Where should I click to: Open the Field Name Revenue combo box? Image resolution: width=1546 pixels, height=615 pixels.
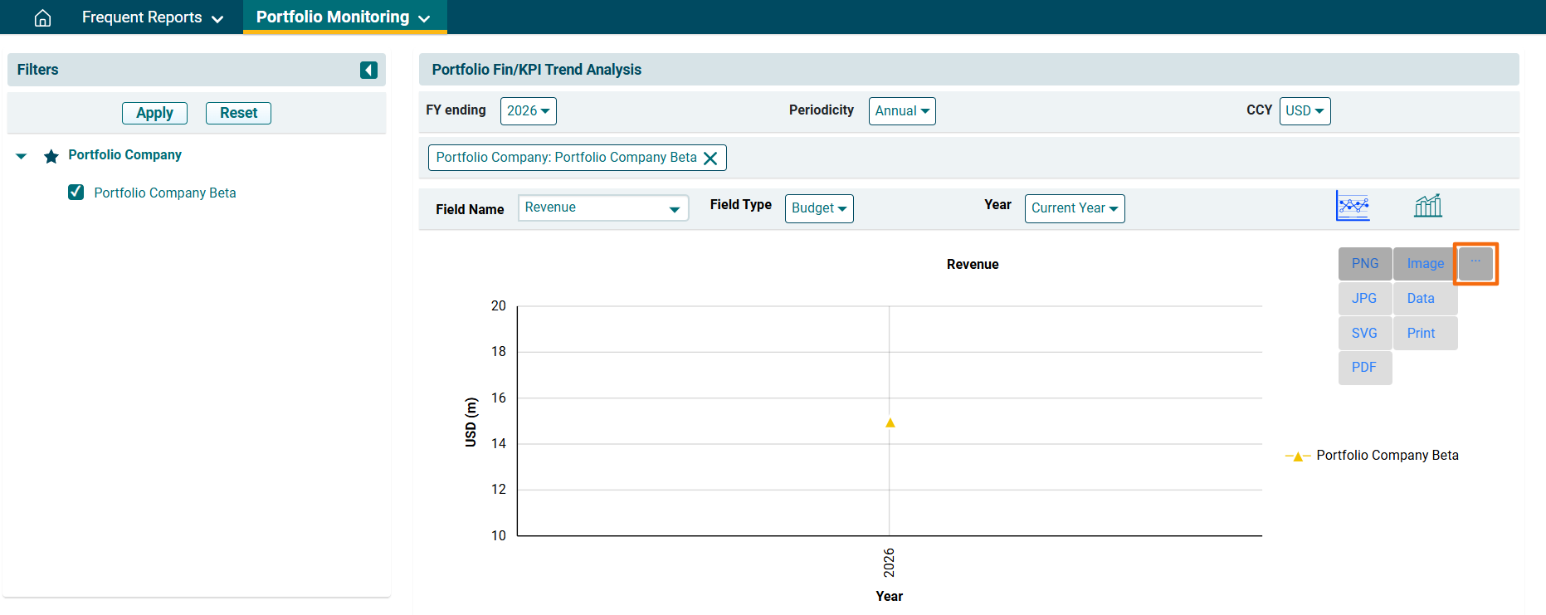602,208
